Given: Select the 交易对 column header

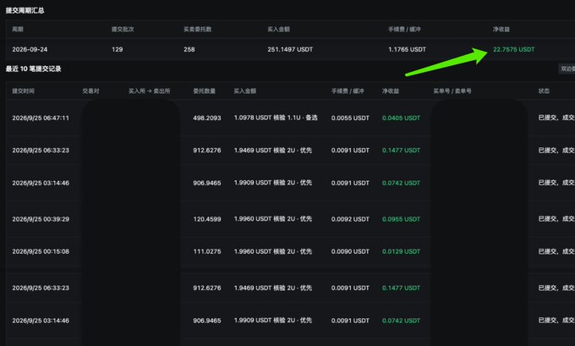Looking at the screenshot, I should tap(90, 91).
